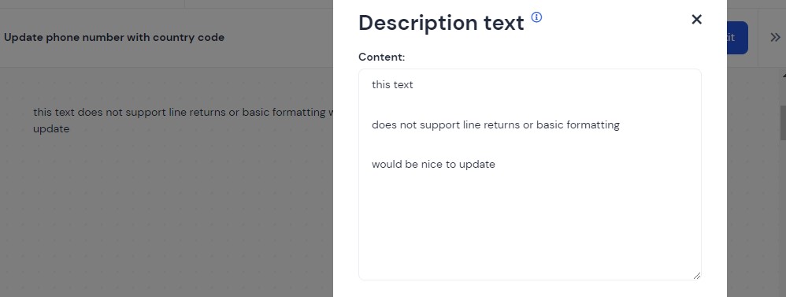Click the end of 'would be nice to update'

pyautogui.click(x=495, y=165)
